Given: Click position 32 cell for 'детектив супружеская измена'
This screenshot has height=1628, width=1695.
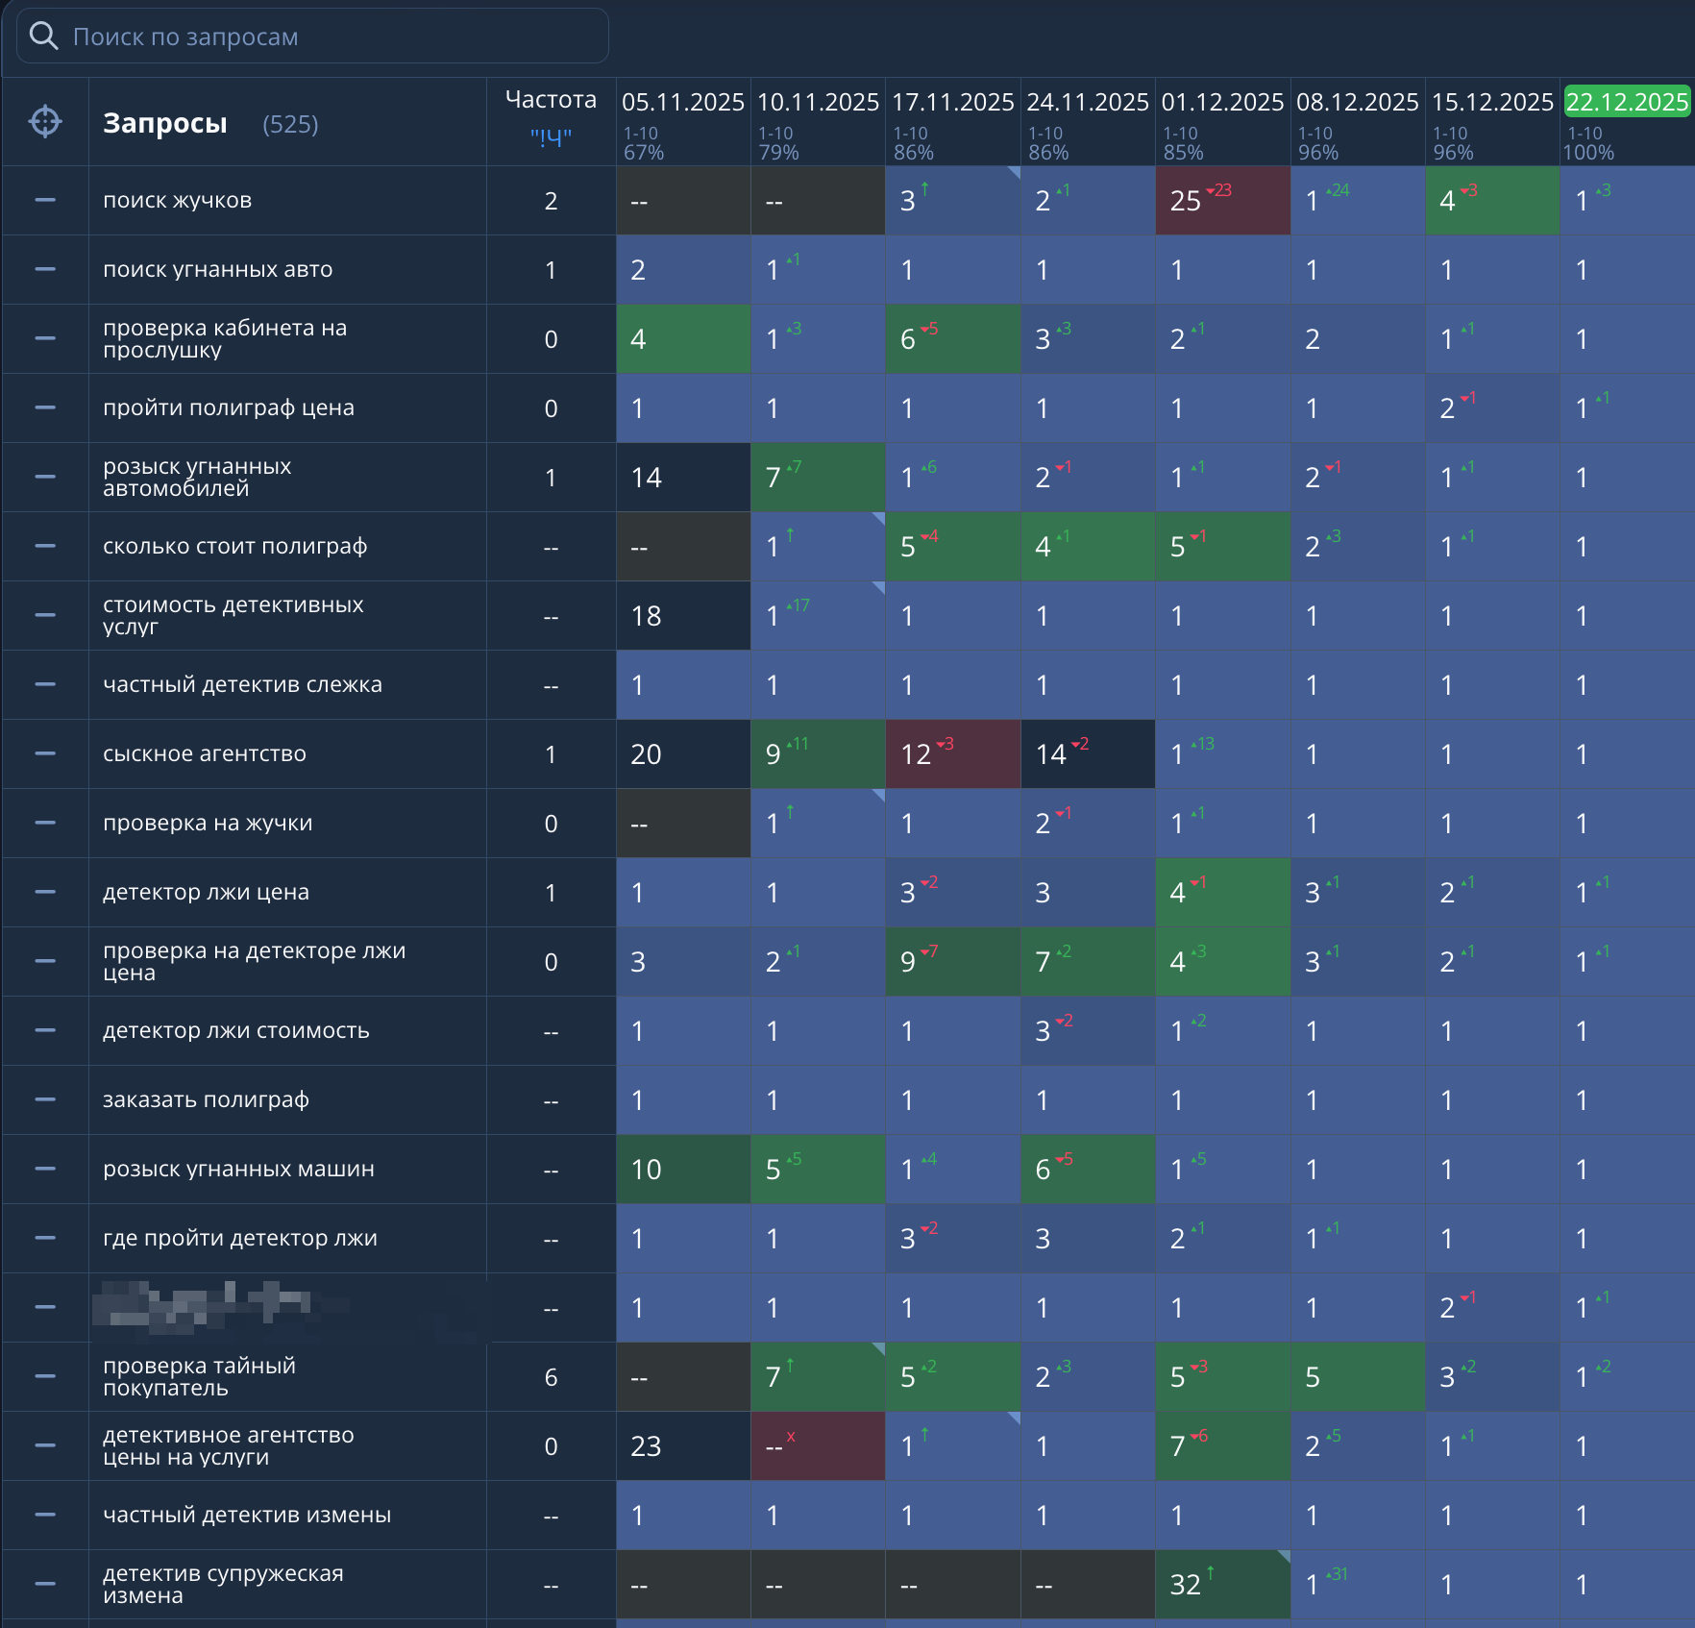Looking at the screenshot, I should (x=1221, y=1584).
